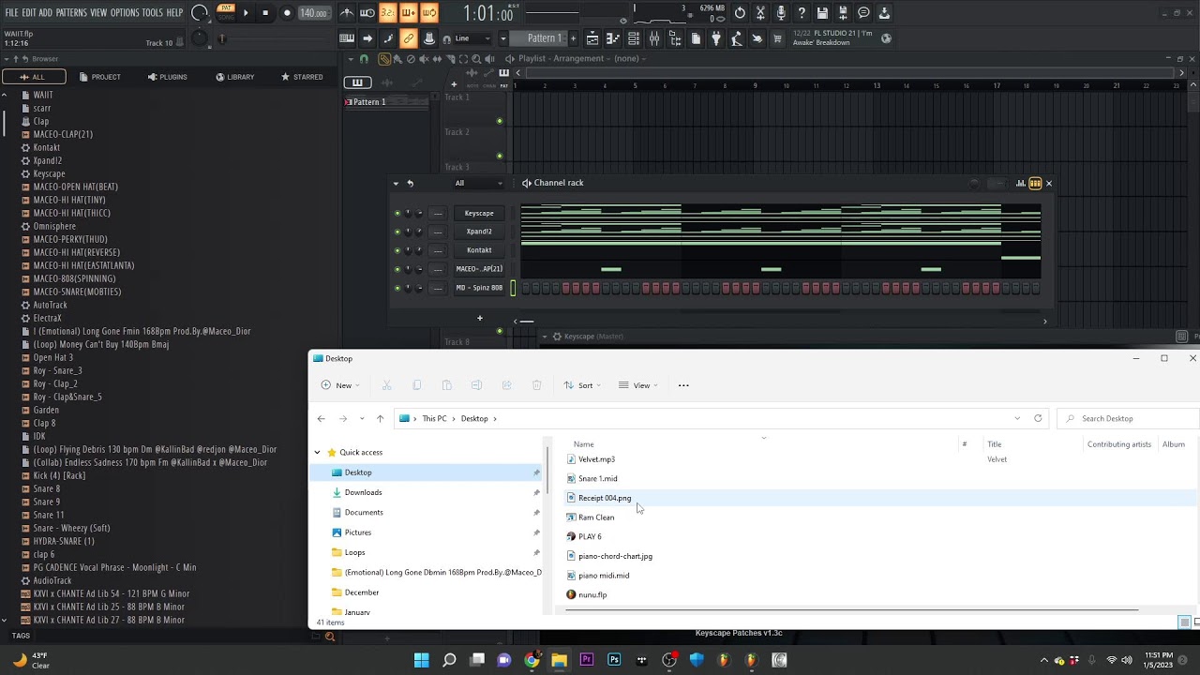Screen dimensions: 1200x675
Task: Select the magnet snap icon in Playlist
Action: [364, 58]
